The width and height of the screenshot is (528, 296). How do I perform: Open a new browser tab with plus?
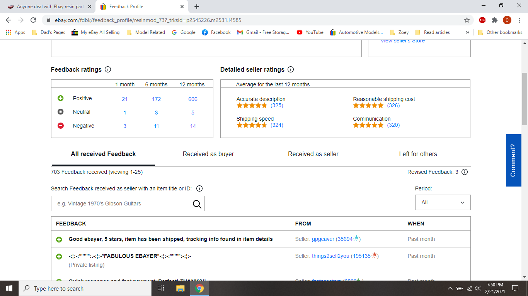(197, 7)
